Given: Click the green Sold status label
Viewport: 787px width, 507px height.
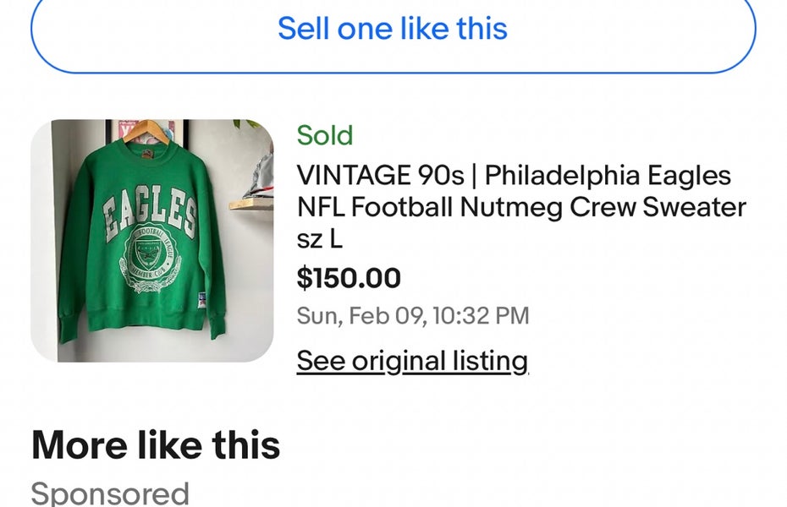Looking at the screenshot, I should [324, 136].
